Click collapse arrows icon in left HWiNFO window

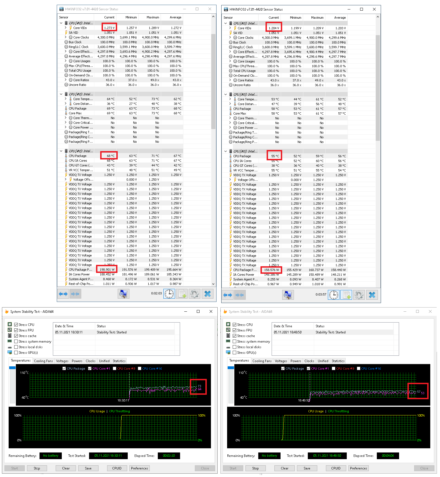pyautogui.click(x=75, y=294)
